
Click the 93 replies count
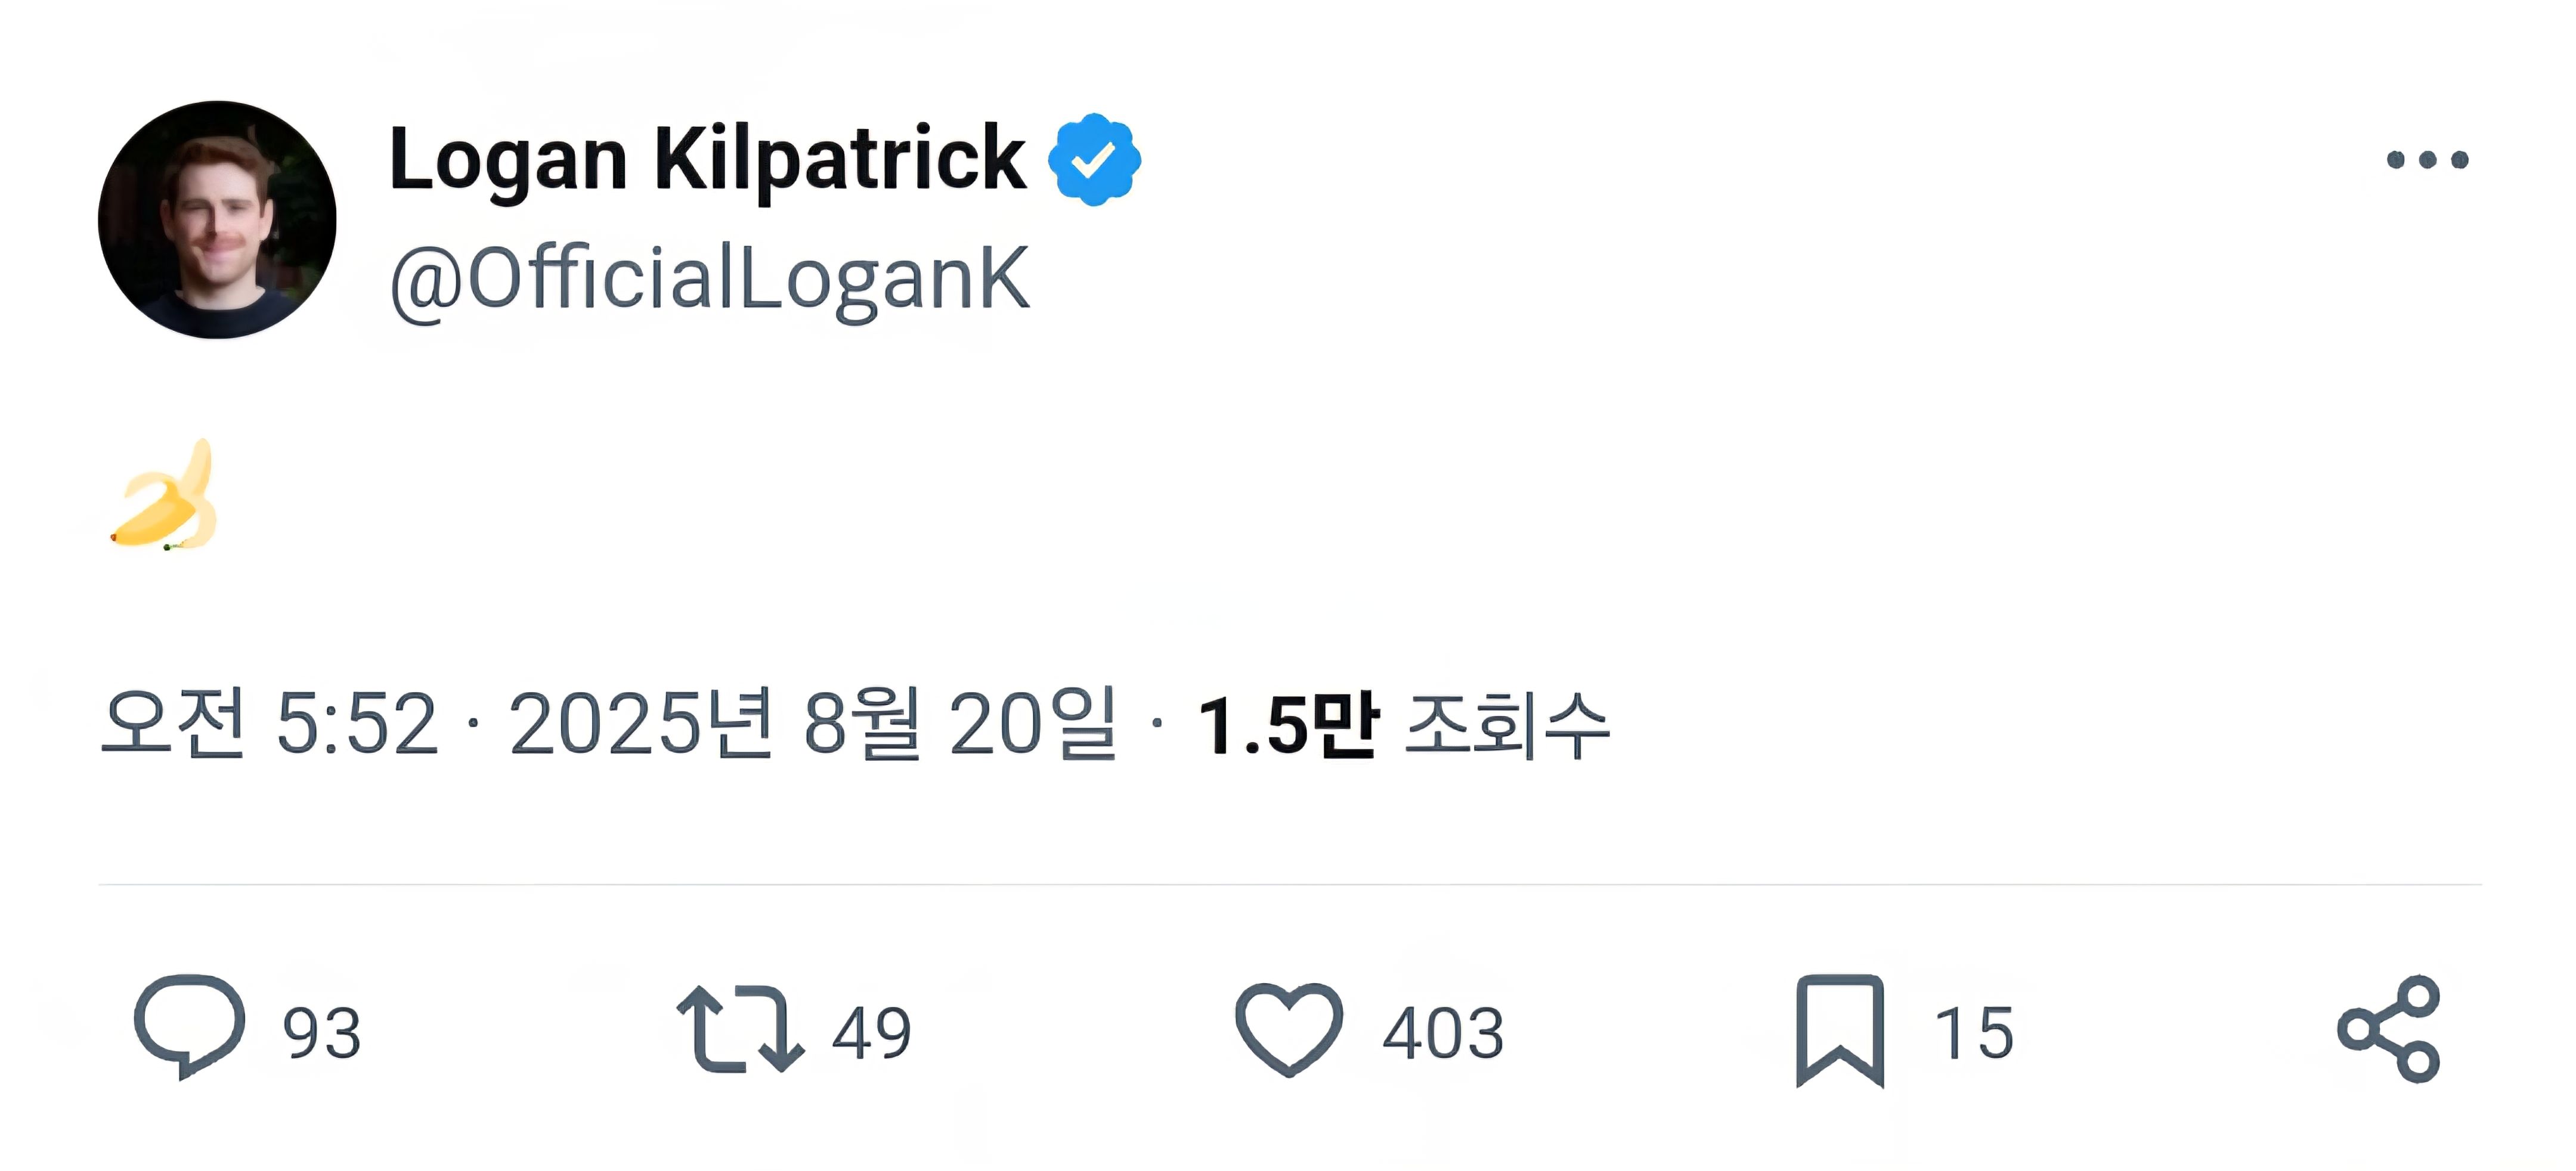(x=321, y=1033)
